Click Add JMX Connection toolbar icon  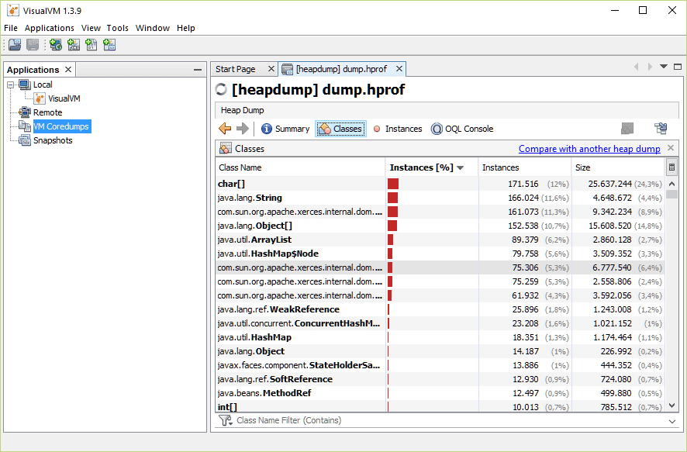(x=74, y=45)
